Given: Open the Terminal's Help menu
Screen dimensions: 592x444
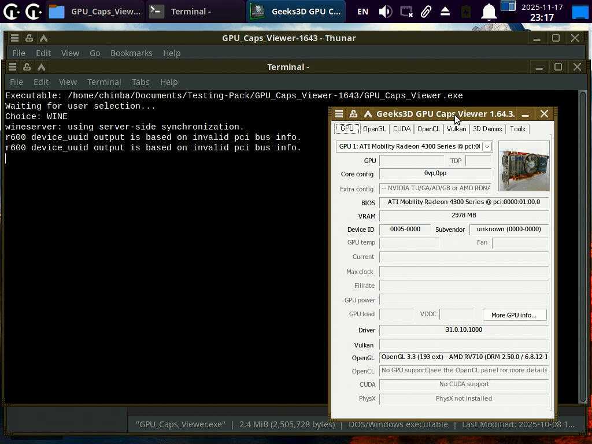Looking at the screenshot, I should pyautogui.click(x=169, y=82).
